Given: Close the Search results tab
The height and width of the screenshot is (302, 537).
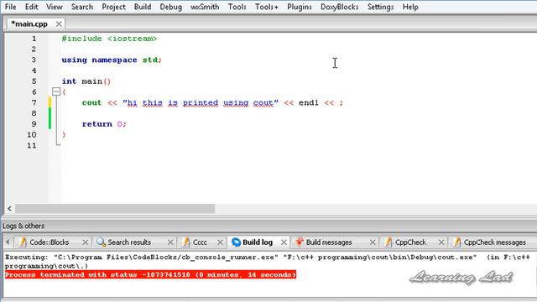Looking at the screenshot, I should pos(170,242).
